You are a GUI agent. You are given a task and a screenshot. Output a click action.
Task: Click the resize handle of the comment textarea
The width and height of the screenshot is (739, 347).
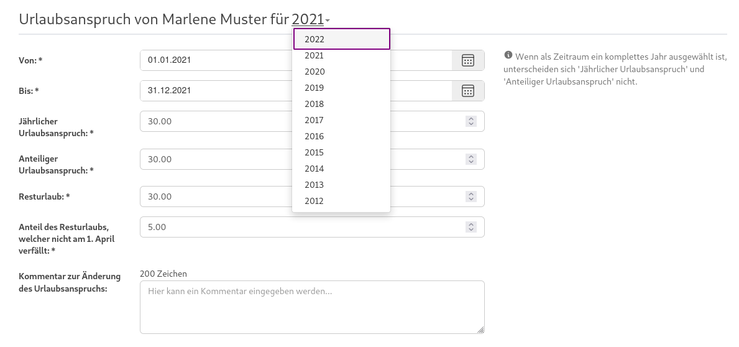[480, 330]
